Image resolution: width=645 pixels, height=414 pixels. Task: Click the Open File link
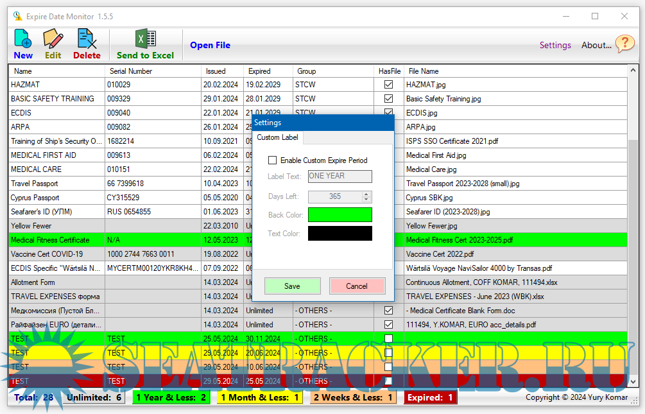pyautogui.click(x=210, y=45)
